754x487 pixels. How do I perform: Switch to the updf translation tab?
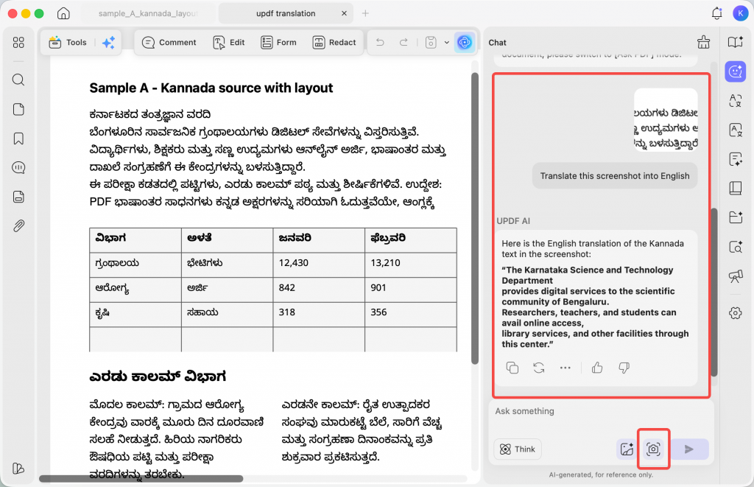[x=286, y=13]
